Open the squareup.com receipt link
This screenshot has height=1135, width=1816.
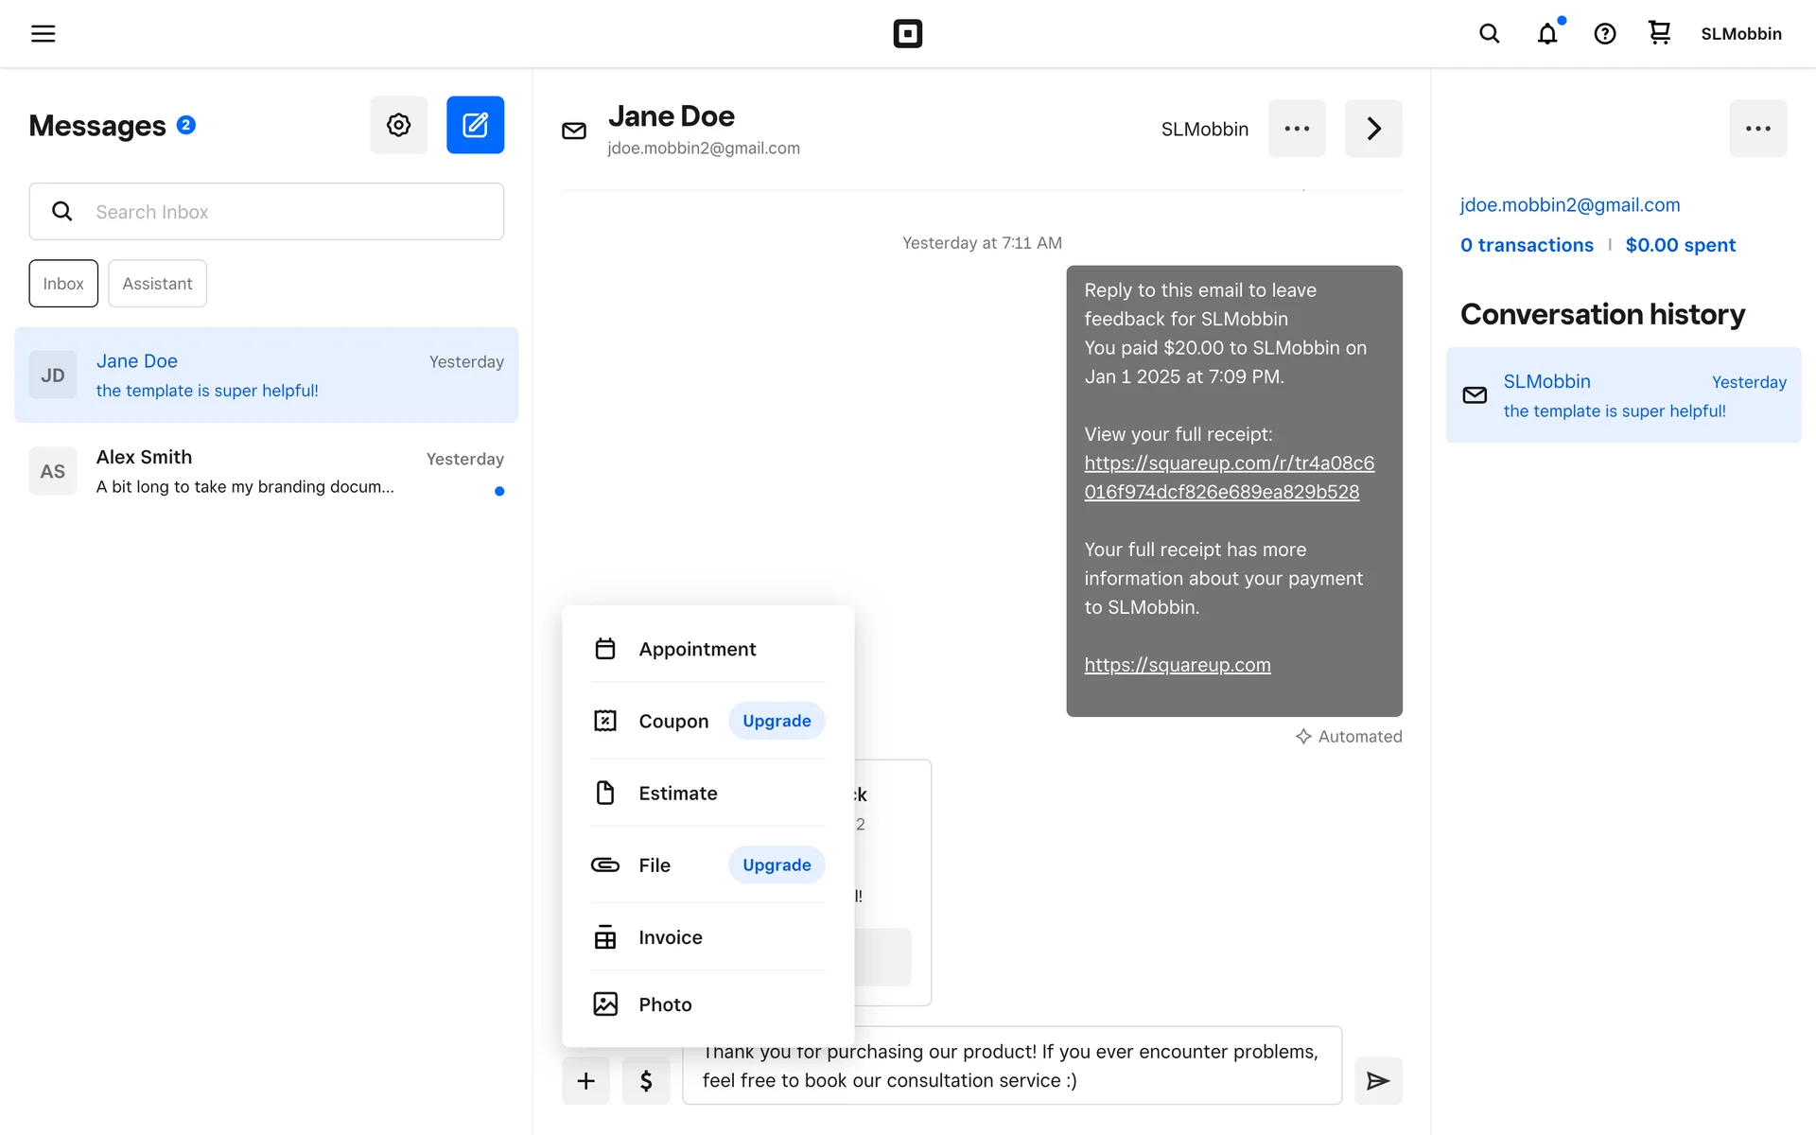click(1229, 477)
